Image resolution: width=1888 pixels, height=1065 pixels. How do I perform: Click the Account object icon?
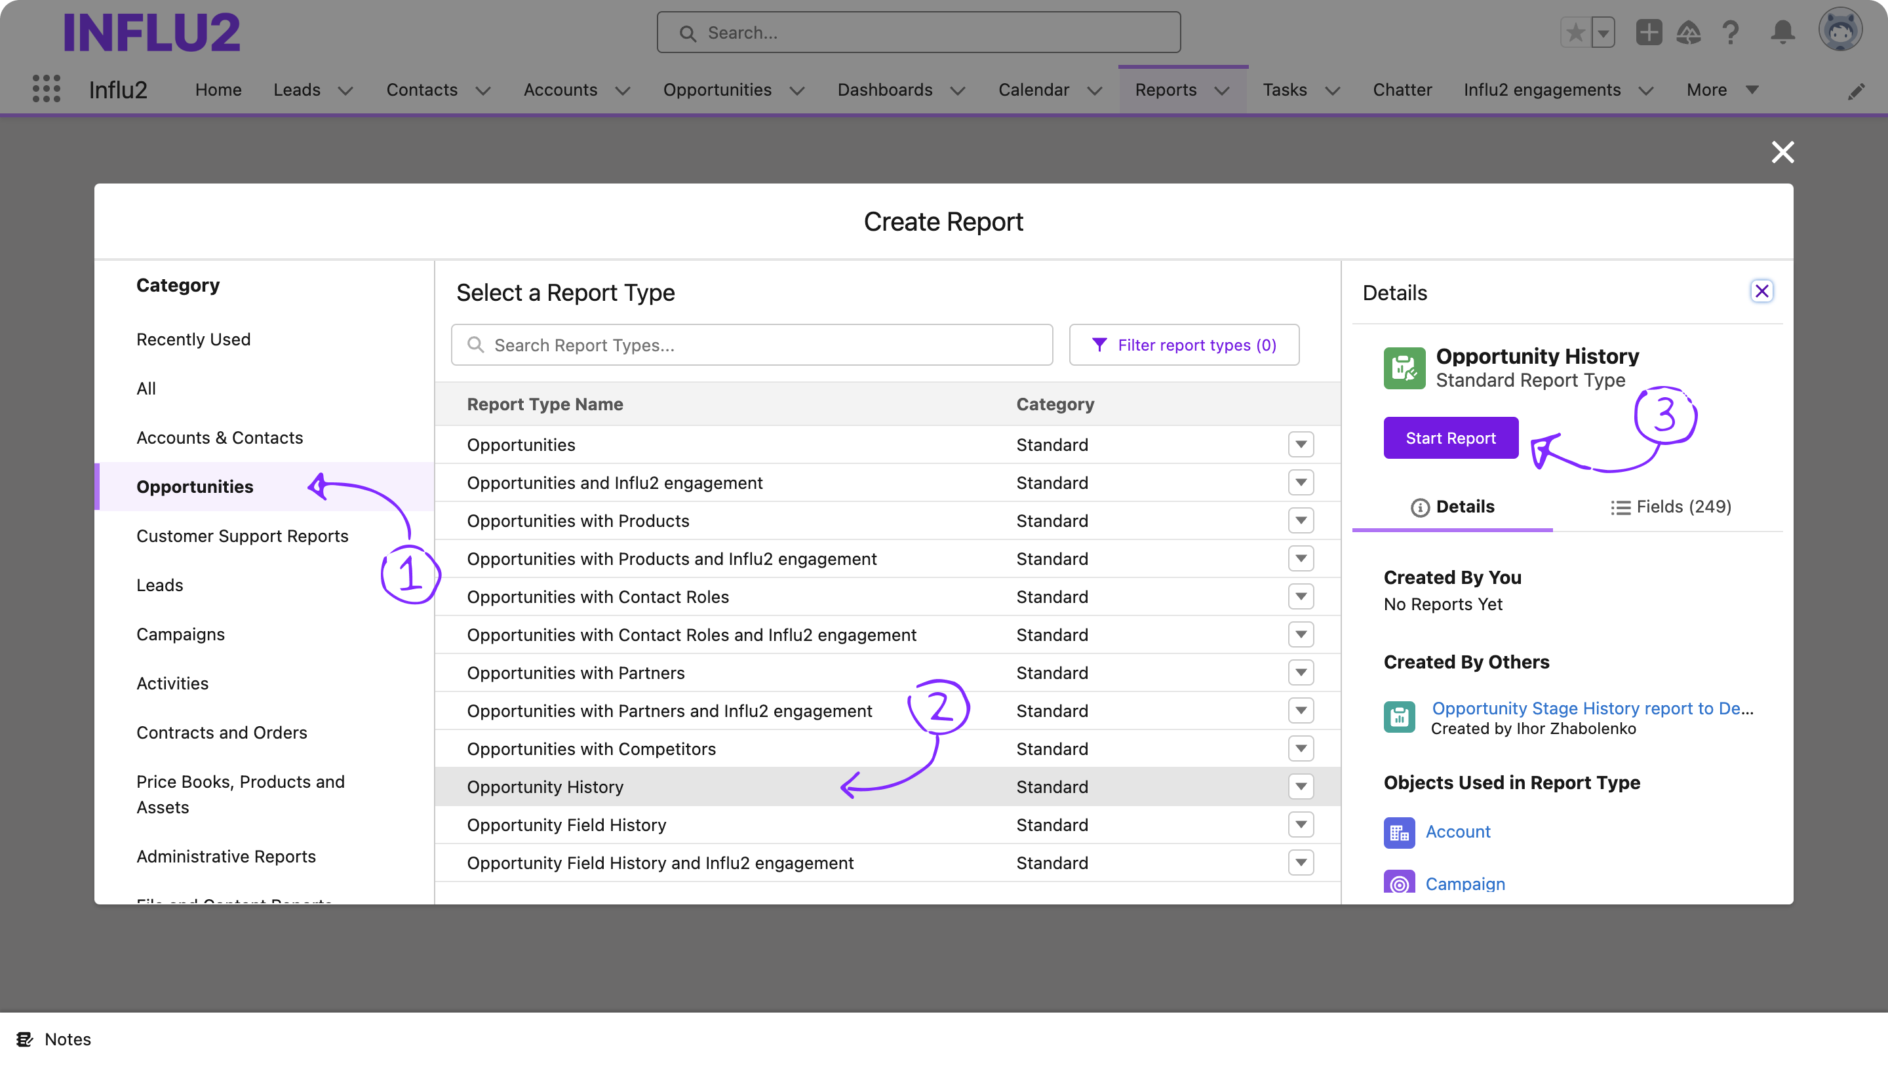[x=1398, y=832]
